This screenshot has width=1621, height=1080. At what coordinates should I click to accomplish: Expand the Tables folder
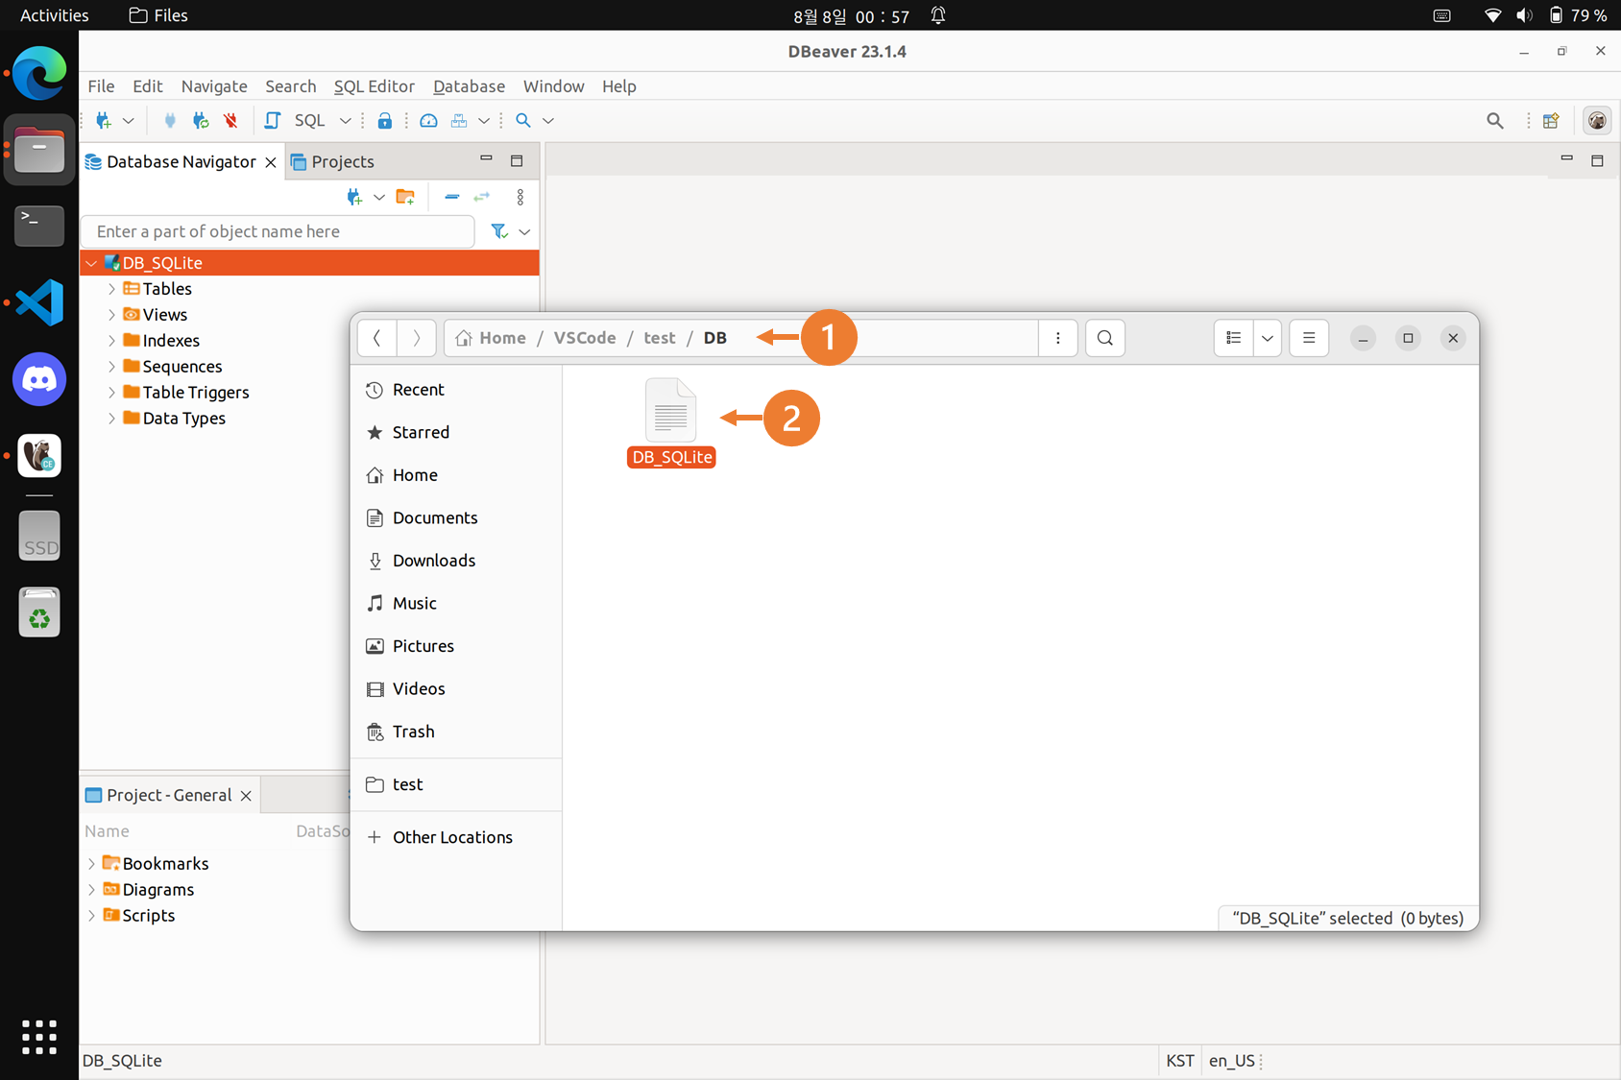tap(111, 289)
